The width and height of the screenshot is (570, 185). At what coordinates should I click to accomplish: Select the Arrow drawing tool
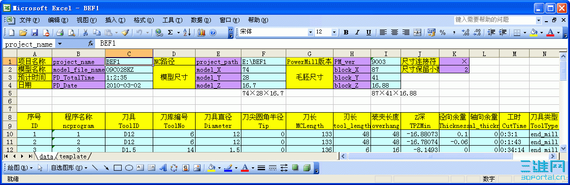tap(106, 168)
